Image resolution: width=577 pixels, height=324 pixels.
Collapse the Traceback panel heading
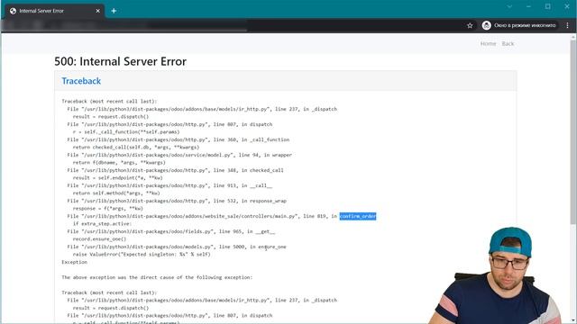click(81, 81)
